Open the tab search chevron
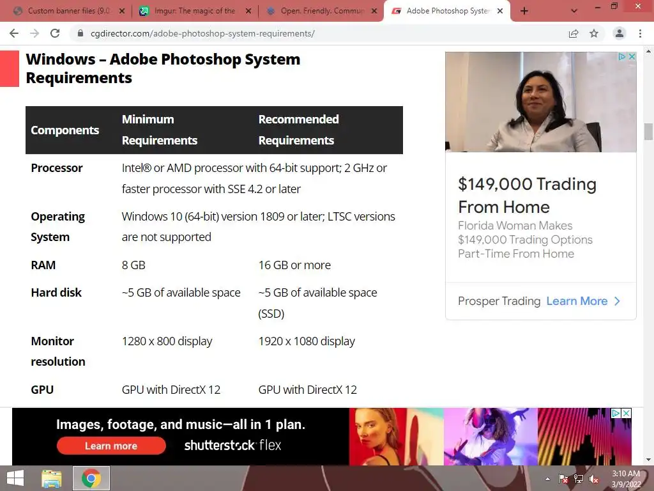The height and width of the screenshot is (491, 654). 574,11
